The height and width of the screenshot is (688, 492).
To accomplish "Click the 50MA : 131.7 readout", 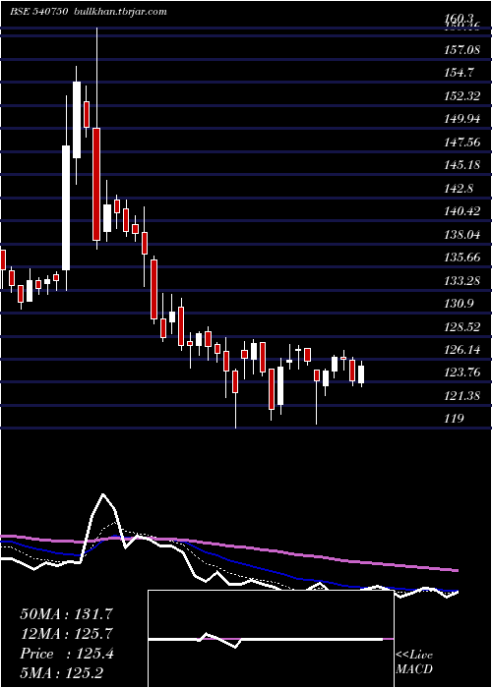I will 65,614.
